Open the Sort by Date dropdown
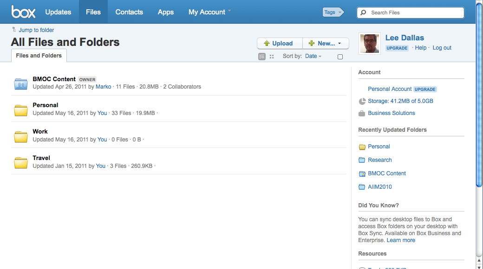This screenshot has height=269, width=483. point(313,56)
